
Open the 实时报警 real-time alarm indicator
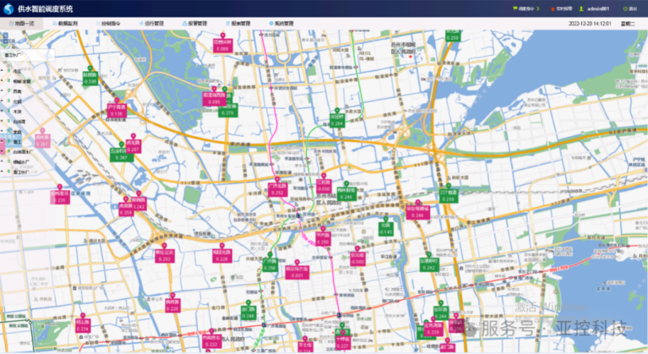[x=561, y=9]
